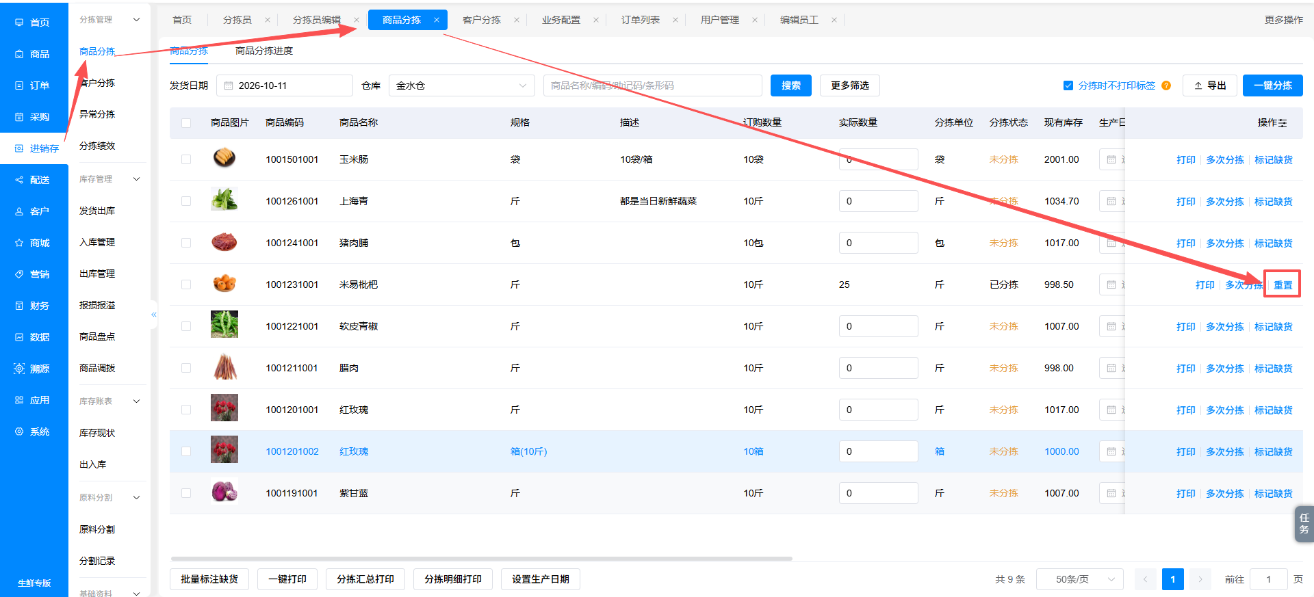
Task: Open the 订单列表 tab
Action: (x=641, y=20)
